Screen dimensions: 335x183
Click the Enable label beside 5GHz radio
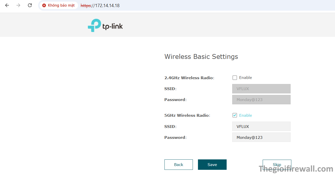(245, 115)
